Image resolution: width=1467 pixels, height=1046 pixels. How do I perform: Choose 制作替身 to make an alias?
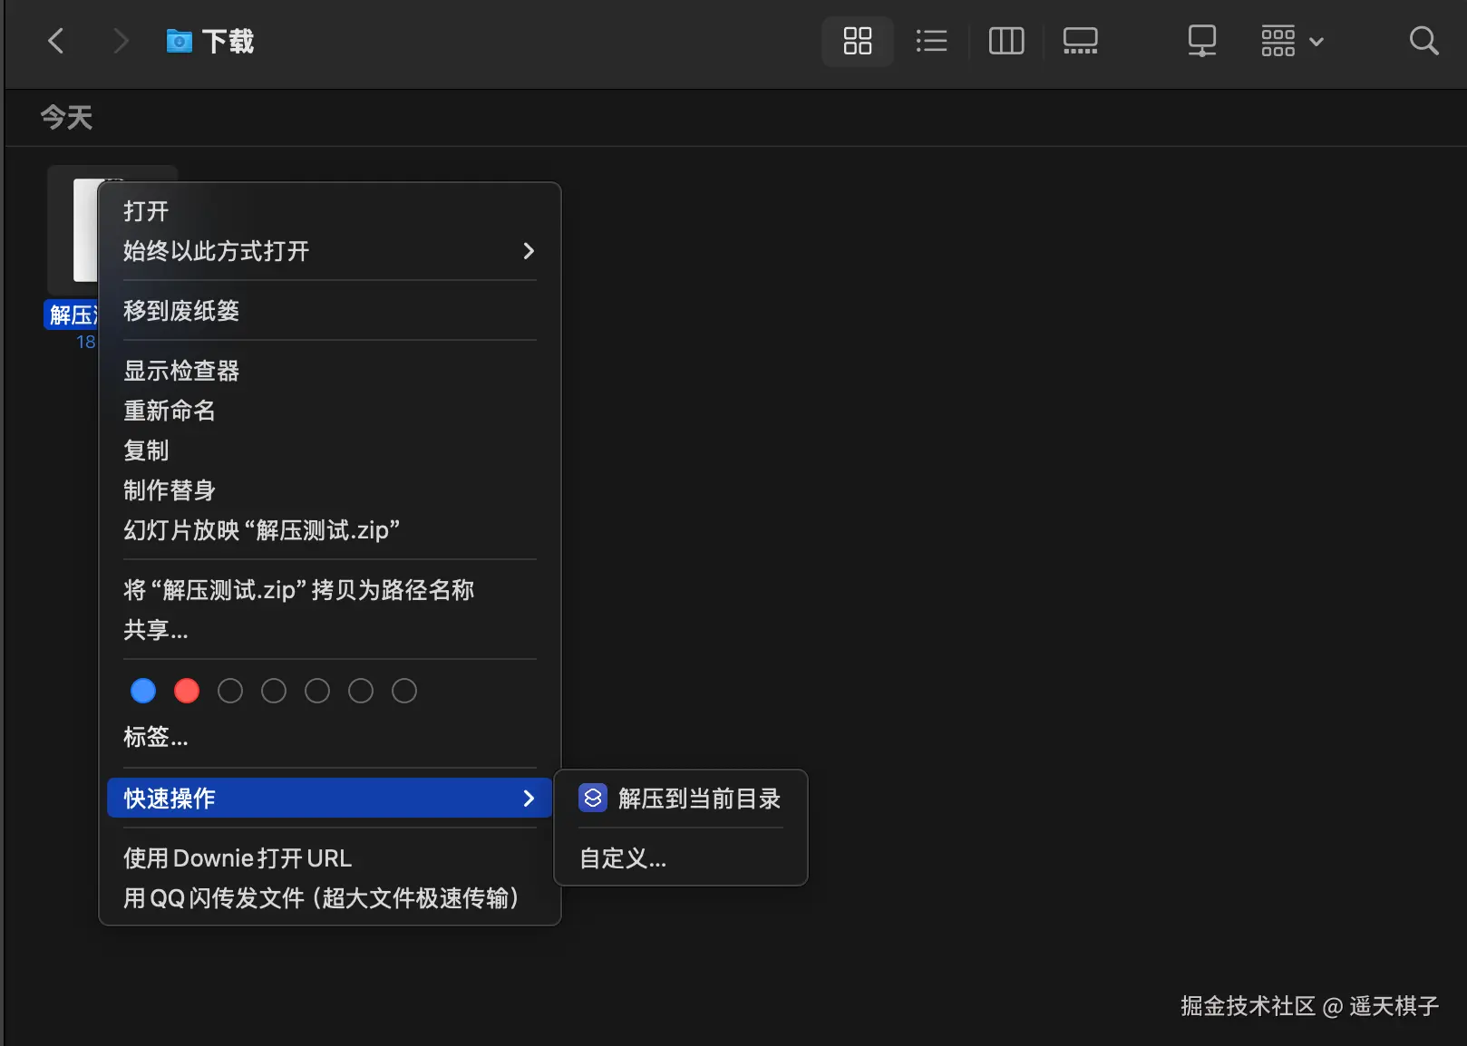click(329, 490)
